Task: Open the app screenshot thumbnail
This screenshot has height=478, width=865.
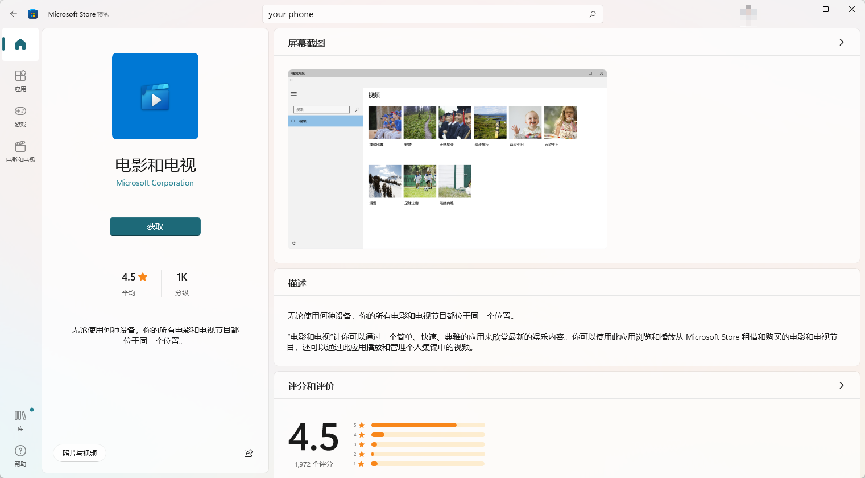Action: (448, 159)
